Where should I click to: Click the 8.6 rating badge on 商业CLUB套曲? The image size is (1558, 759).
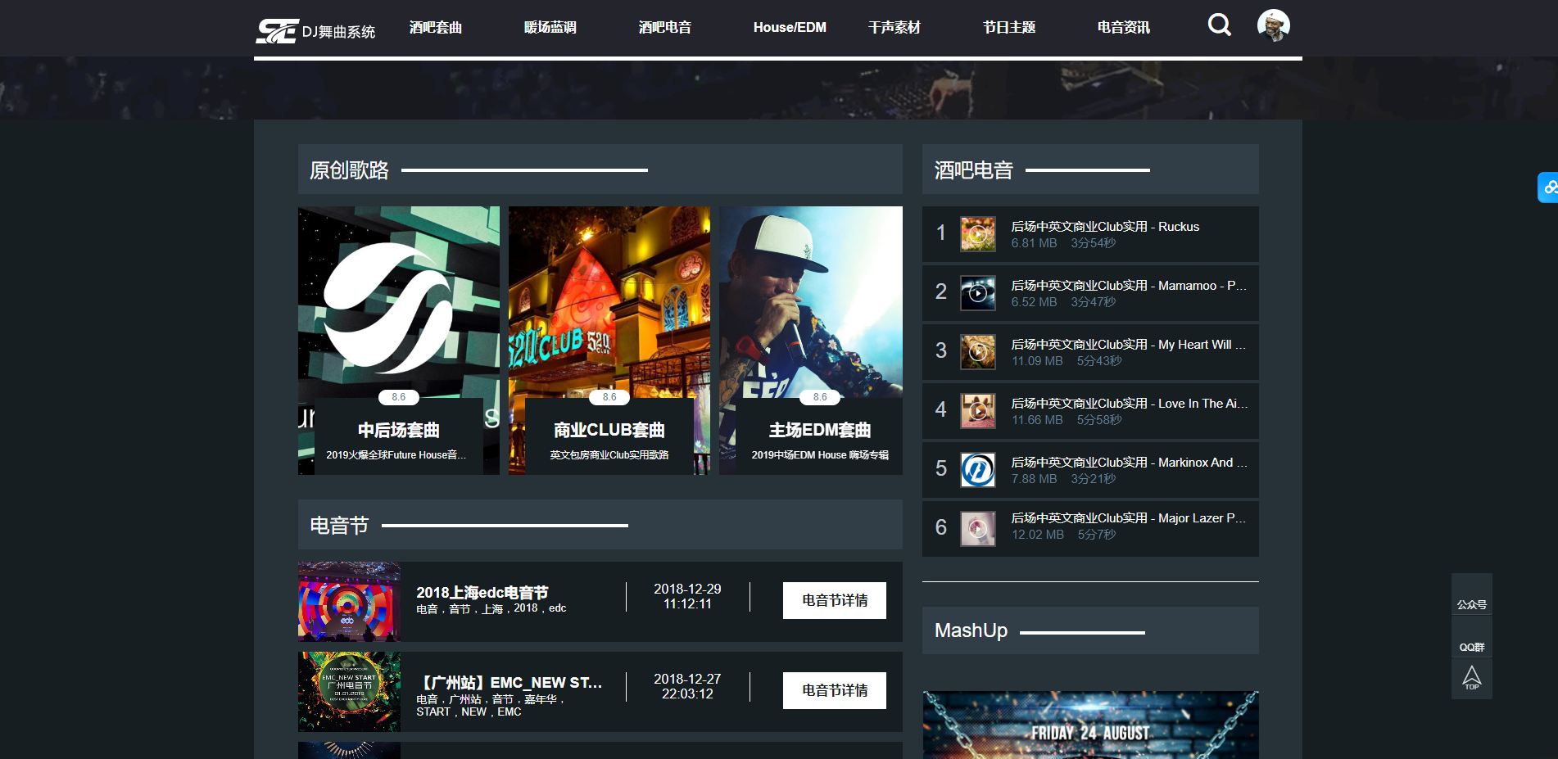coord(609,397)
